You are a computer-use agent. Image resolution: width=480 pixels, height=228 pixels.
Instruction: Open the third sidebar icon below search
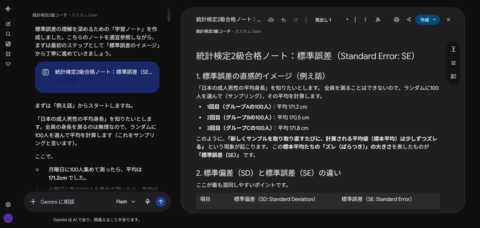[8, 44]
